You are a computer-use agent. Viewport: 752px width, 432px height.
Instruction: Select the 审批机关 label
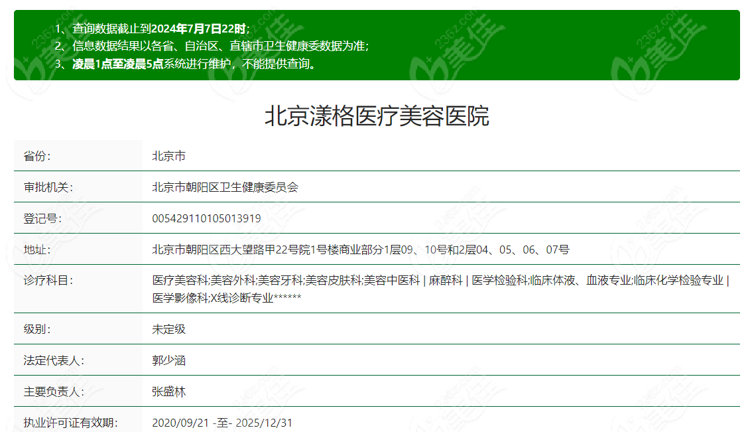48,187
